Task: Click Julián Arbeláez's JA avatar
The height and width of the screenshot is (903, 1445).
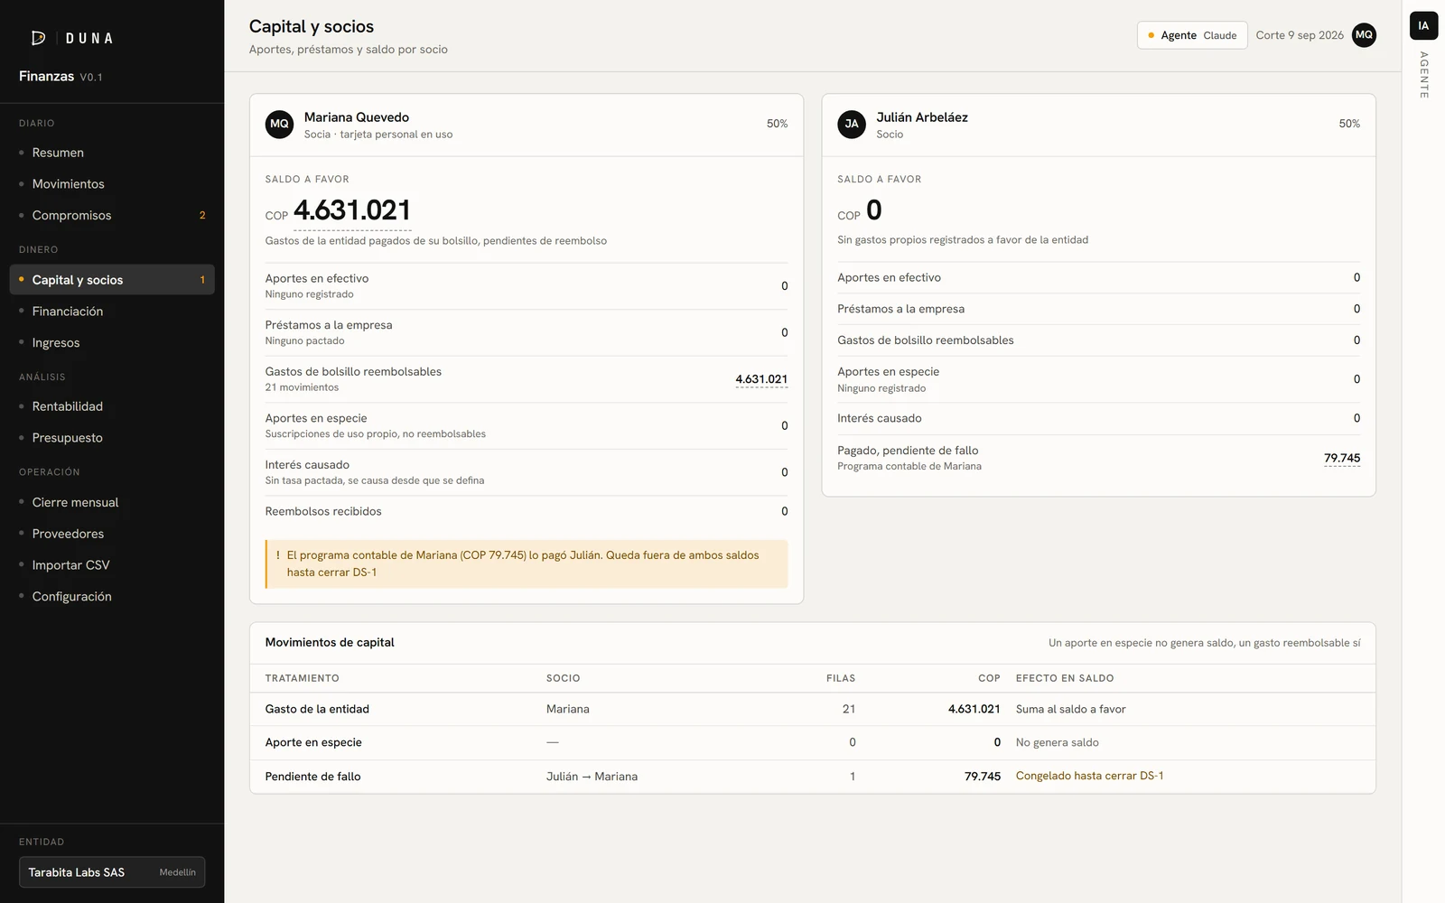Action: [852, 124]
